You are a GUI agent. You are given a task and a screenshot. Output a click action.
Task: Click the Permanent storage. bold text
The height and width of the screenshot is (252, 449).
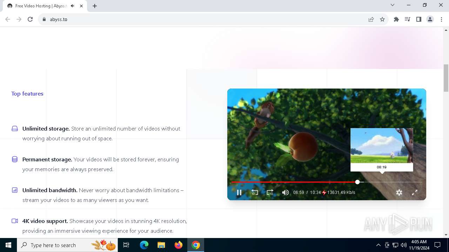47,159
